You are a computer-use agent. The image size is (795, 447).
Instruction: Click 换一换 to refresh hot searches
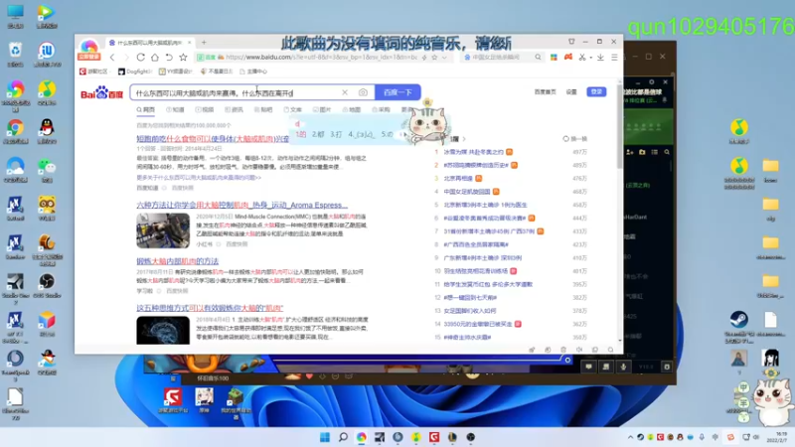coord(575,139)
